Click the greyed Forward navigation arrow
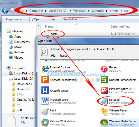 click(12, 11)
